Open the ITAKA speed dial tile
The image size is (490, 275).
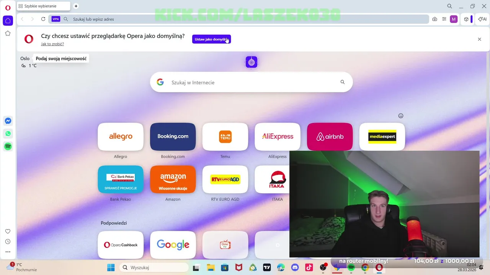(x=272, y=180)
